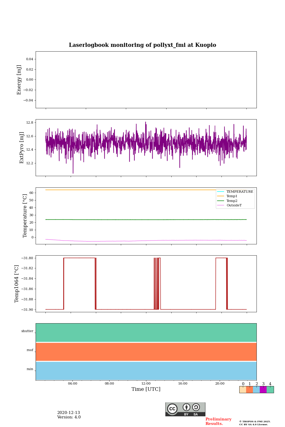Viewport: 285px width, 427px height.
Task: Select the light blue swatch labeled 2
Action: 256,390
